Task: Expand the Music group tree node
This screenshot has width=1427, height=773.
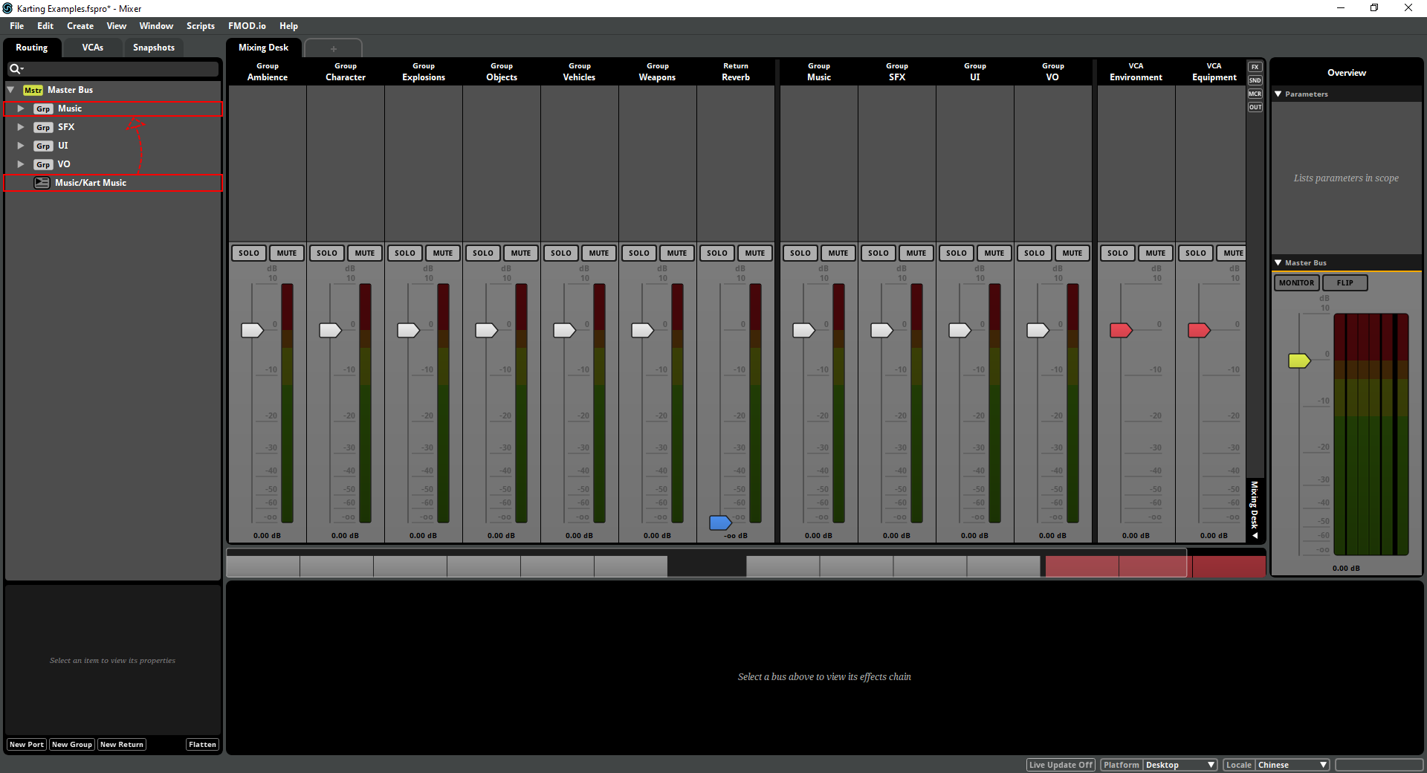Action: (x=21, y=109)
